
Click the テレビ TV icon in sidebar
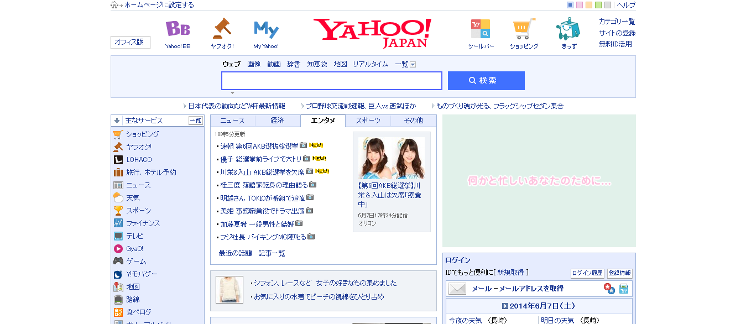pos(118,236)
